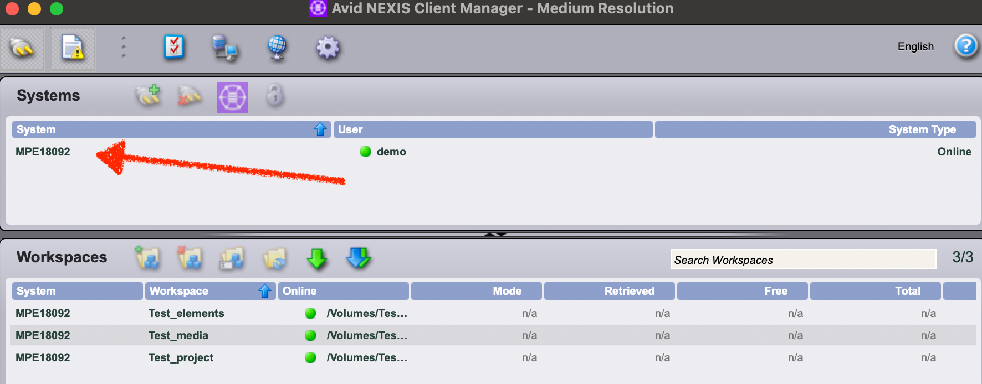Click the Add system plug-with-plus icon
The width and height of the screenshot is (982, 384).
click(148, 96)
